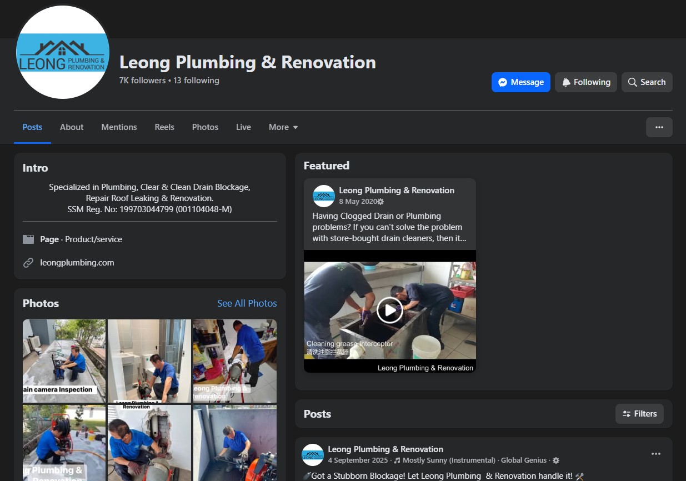The image size is (686, 481).
Task: Switch to the Photos tab
Action: (x=205, y=127)
